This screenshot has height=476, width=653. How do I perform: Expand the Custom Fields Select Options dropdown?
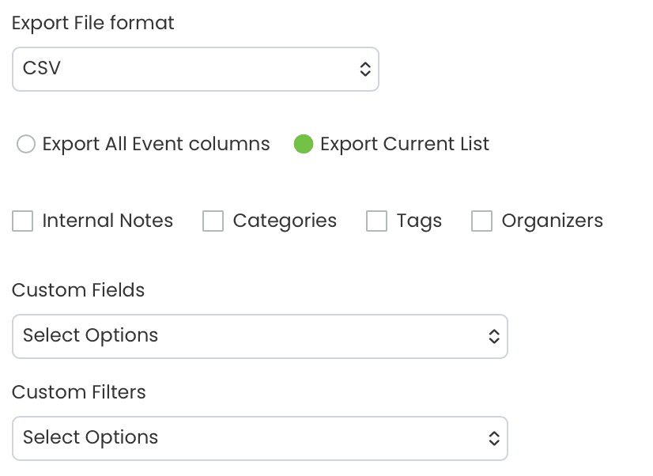click(x=259, y=336)
